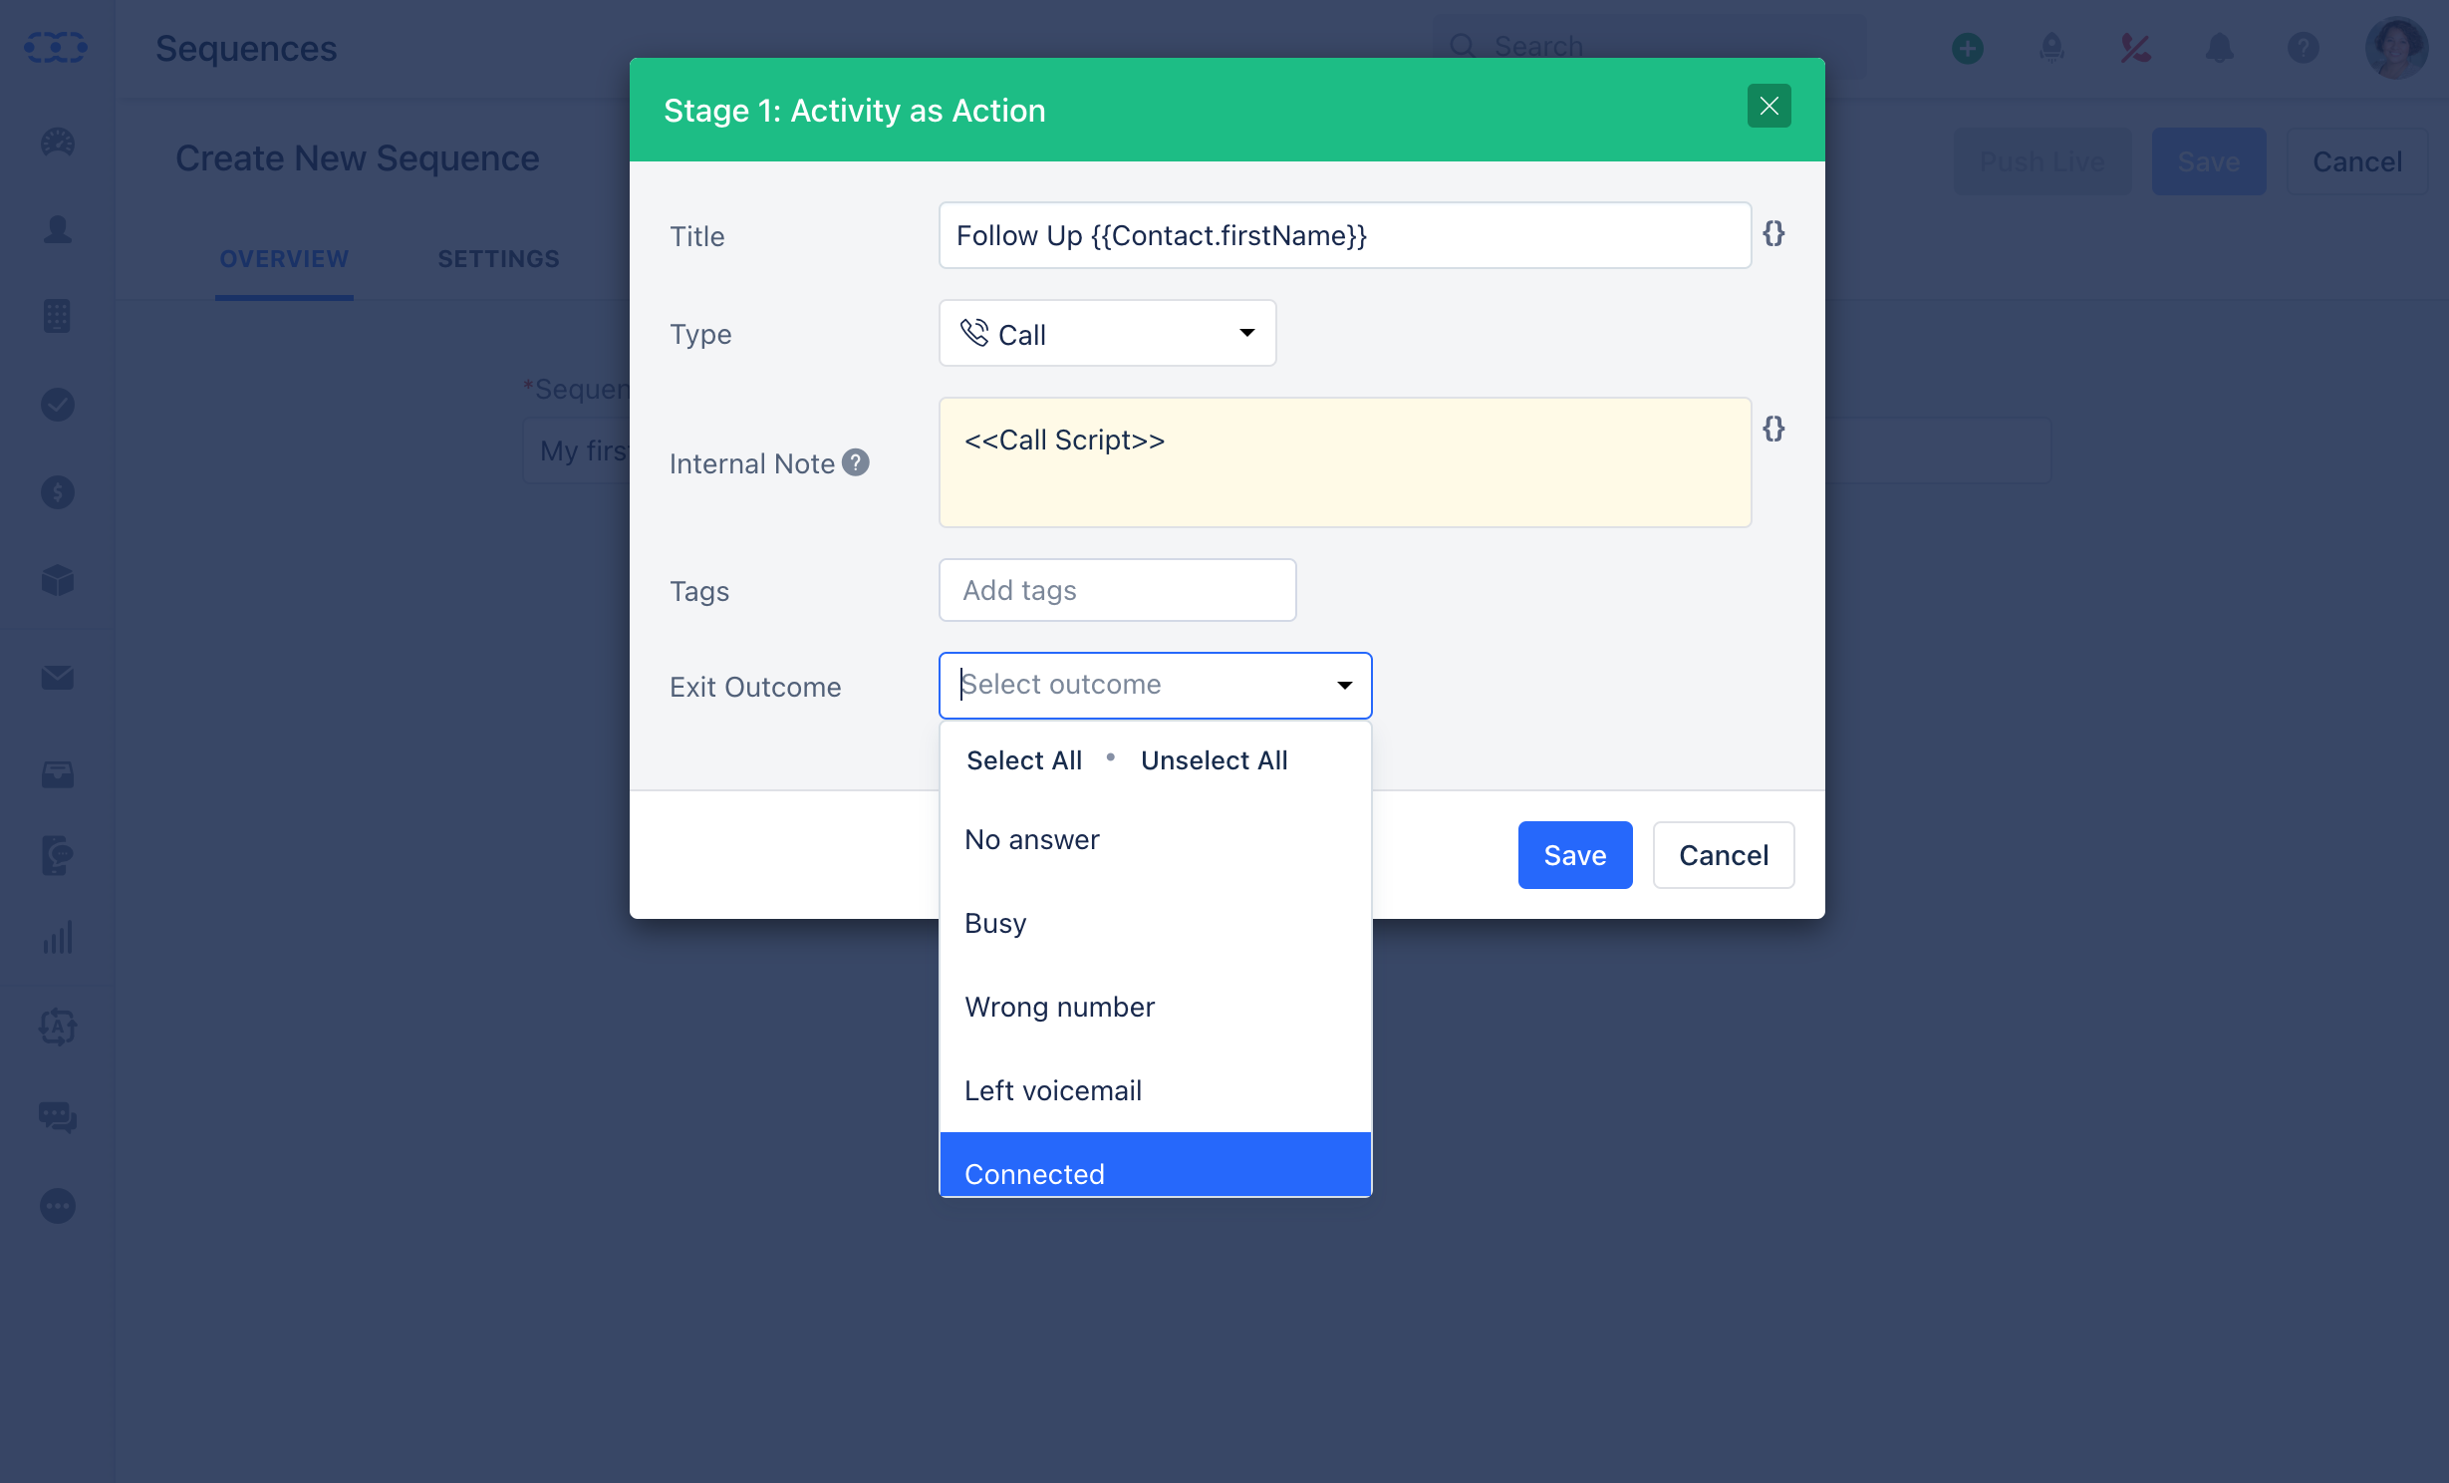Click the app logo in sidebar
This screenshot has height=1483, width=2449.
pyautogui.click(x=56, y=47)
